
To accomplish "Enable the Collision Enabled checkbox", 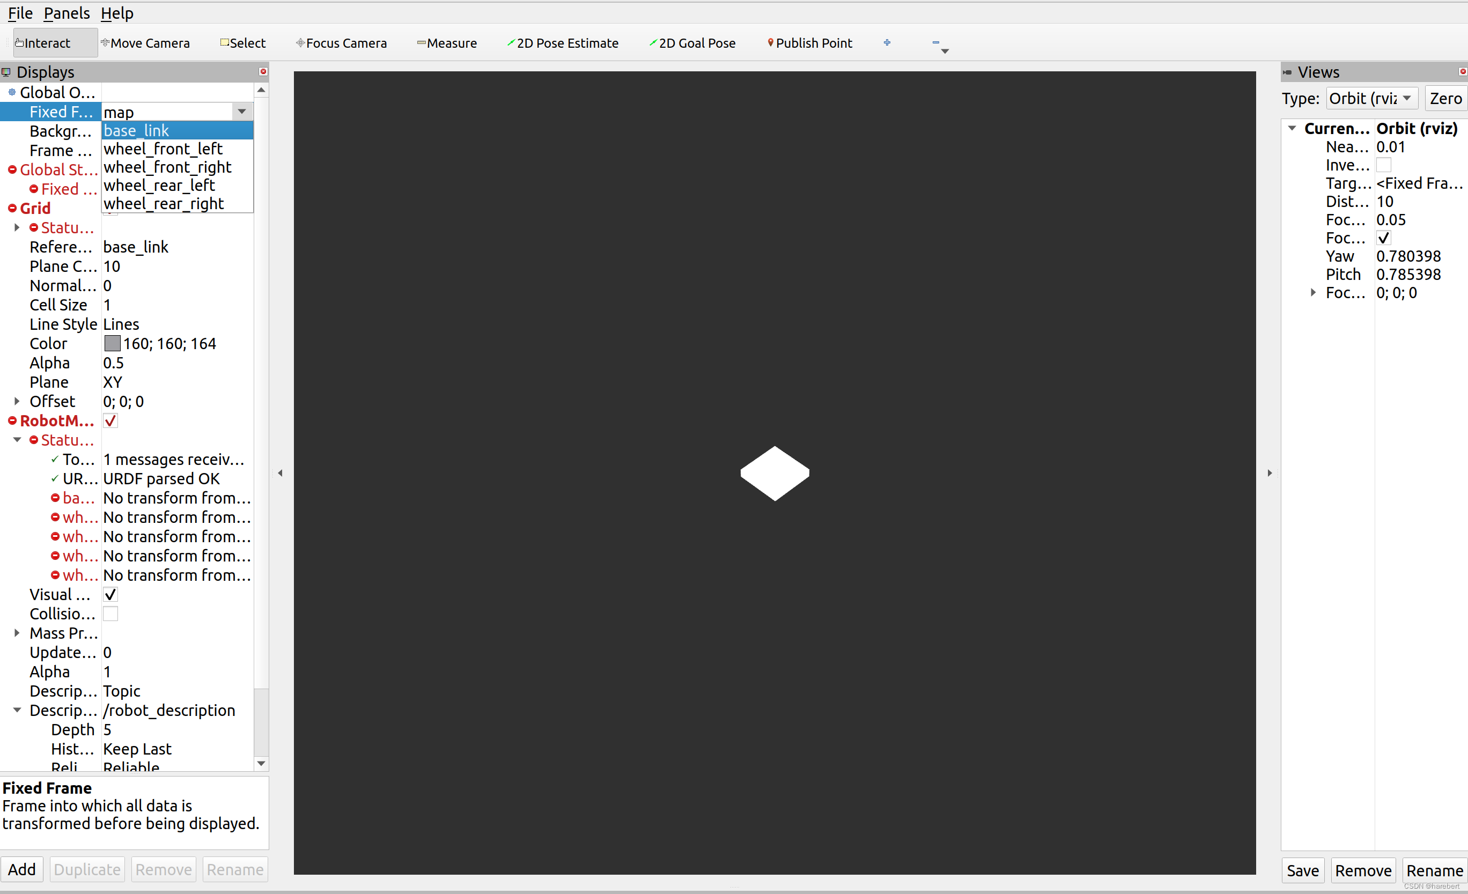I will pyautogui.click(x=110, y=614).
